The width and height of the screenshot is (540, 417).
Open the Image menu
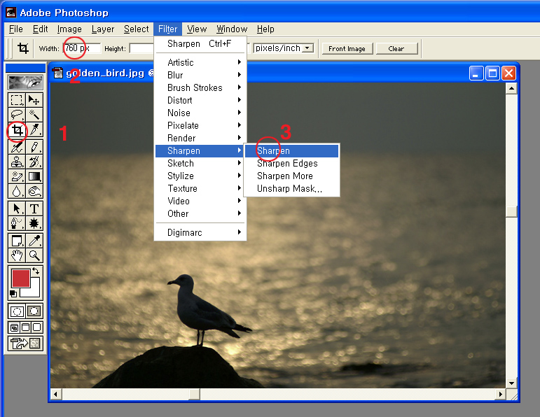point(69,29)
